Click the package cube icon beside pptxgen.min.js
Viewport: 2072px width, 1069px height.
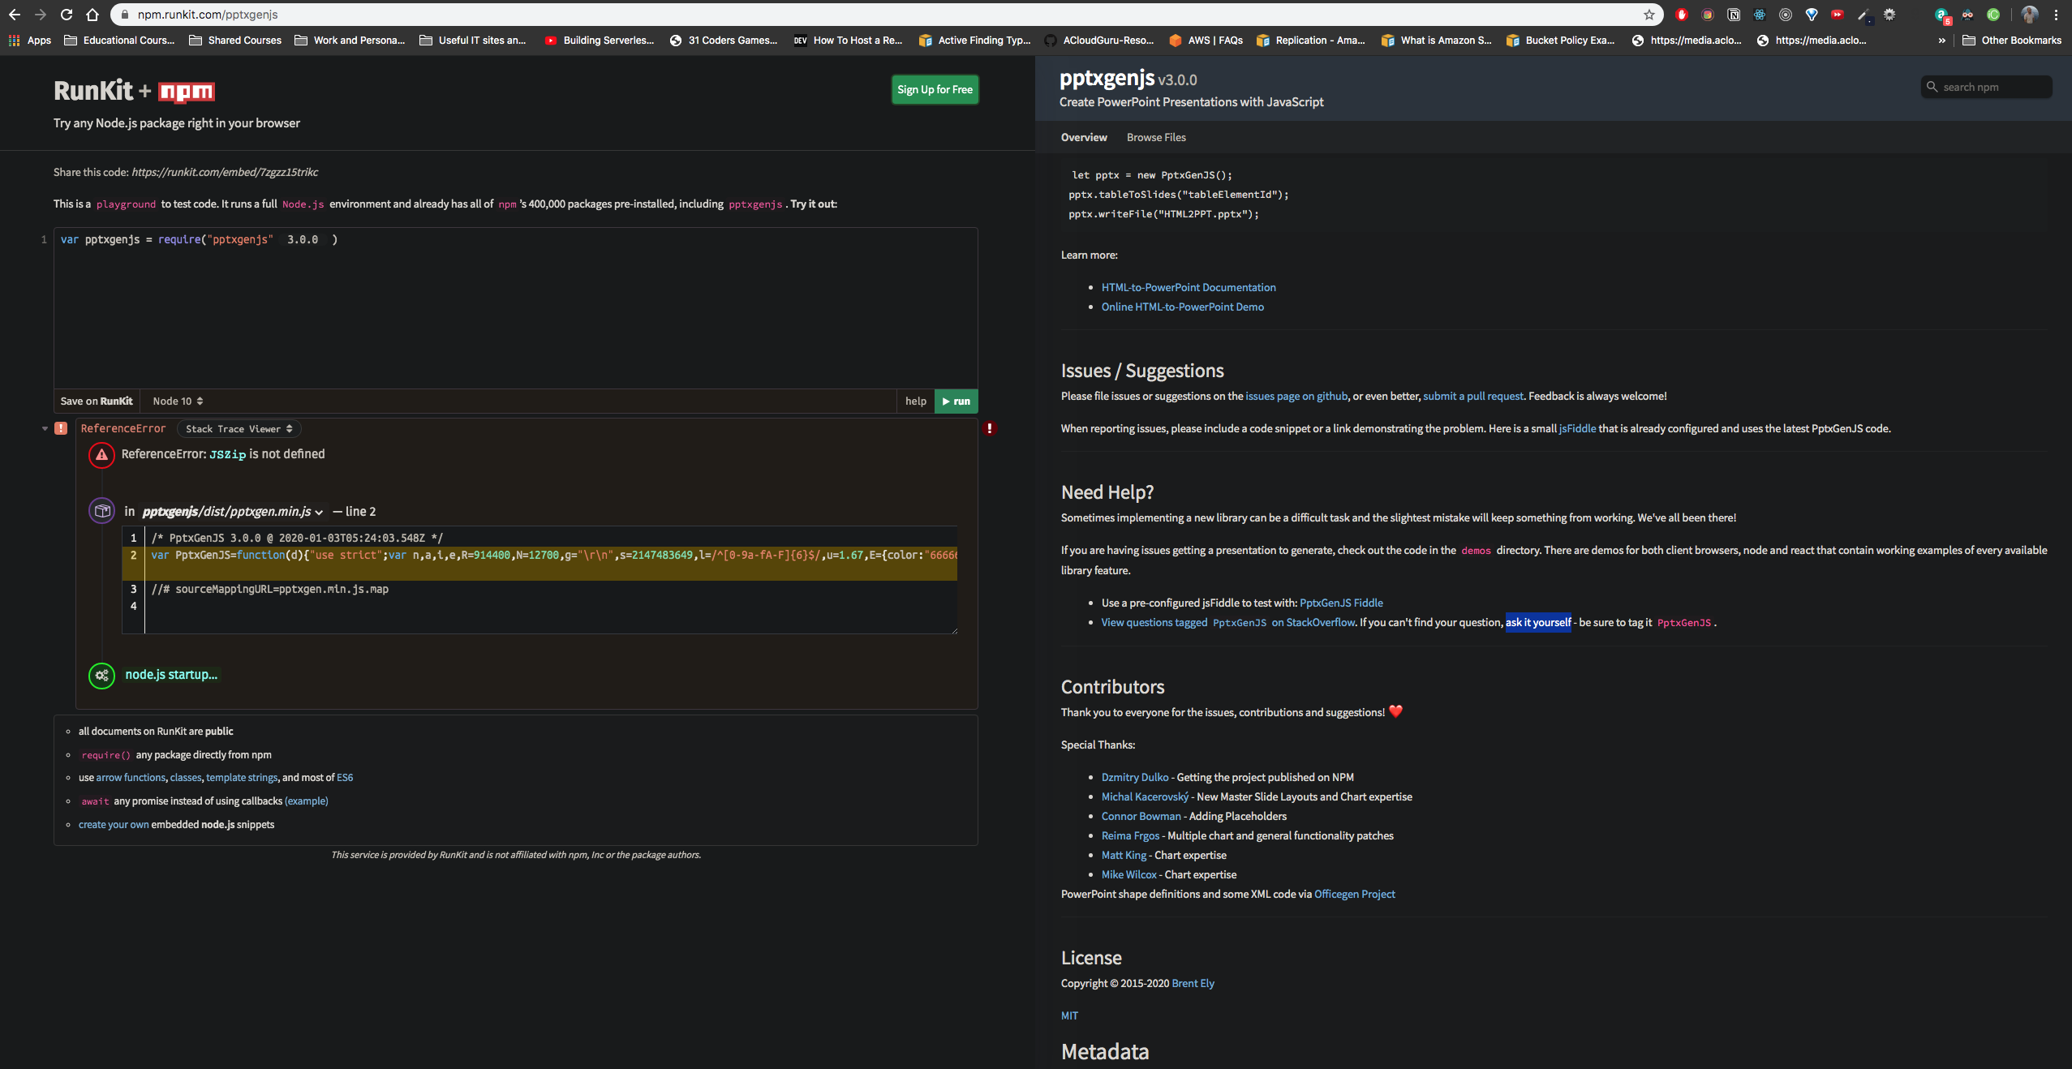tap(102, 511)
